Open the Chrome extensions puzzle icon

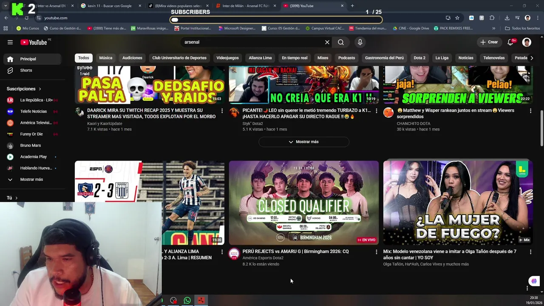492,18
